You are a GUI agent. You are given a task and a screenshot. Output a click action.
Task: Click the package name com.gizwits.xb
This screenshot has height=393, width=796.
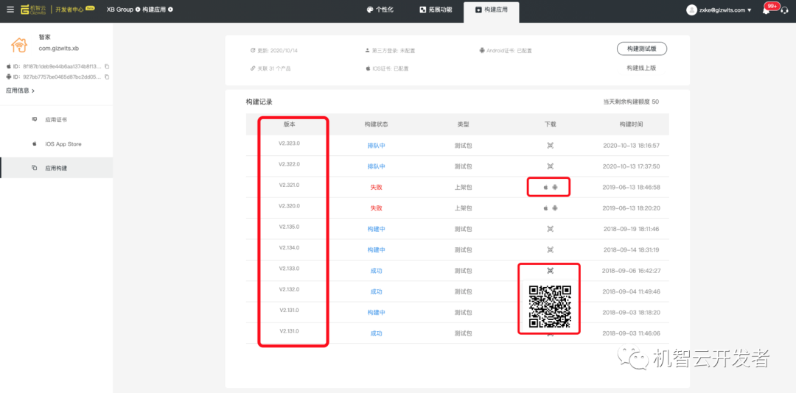tap(59, 49)
